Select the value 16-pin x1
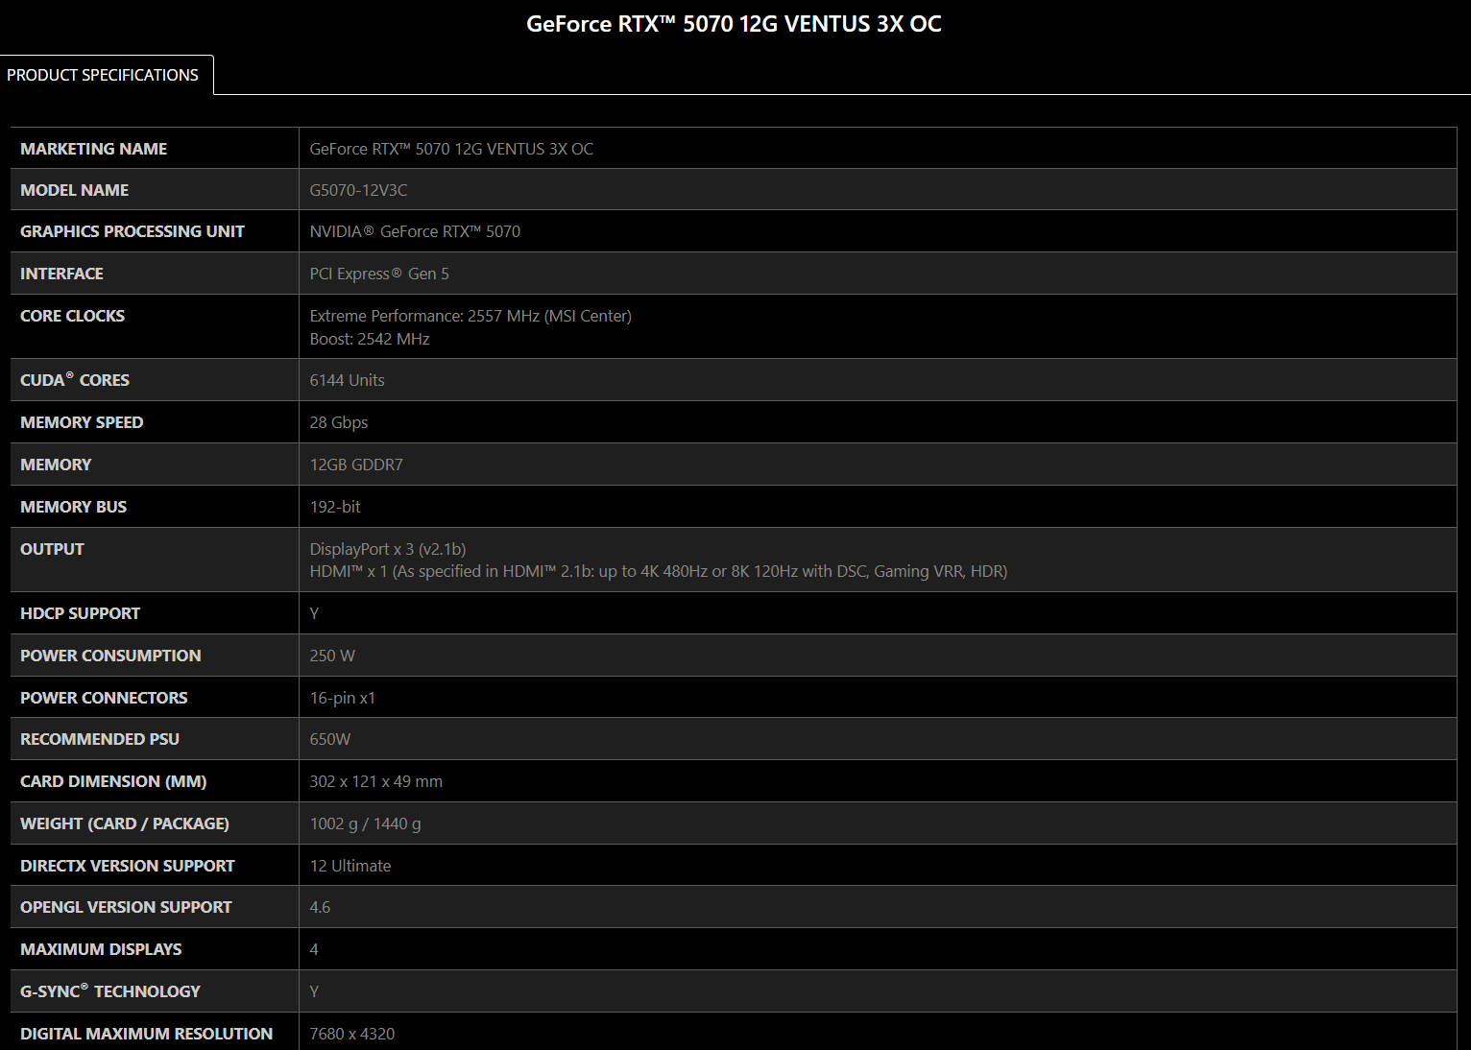Viewport: 1471px width, 1050px height. coord(343,698)
